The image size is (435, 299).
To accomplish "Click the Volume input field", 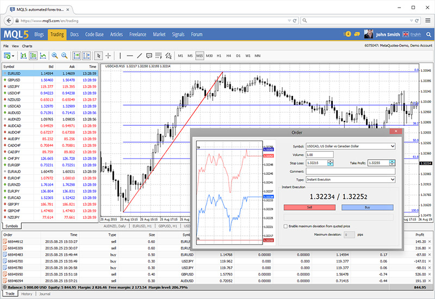I will click(319, 154).
